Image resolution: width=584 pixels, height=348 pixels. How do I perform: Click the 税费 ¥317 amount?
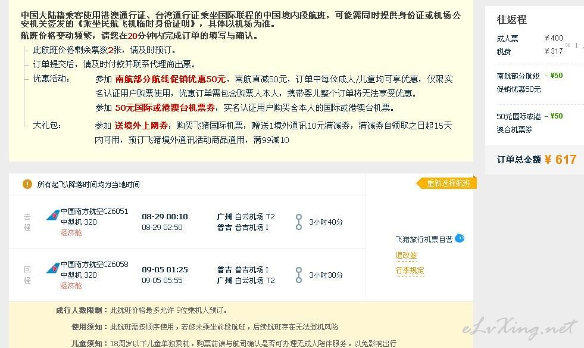tap(554, 51)
